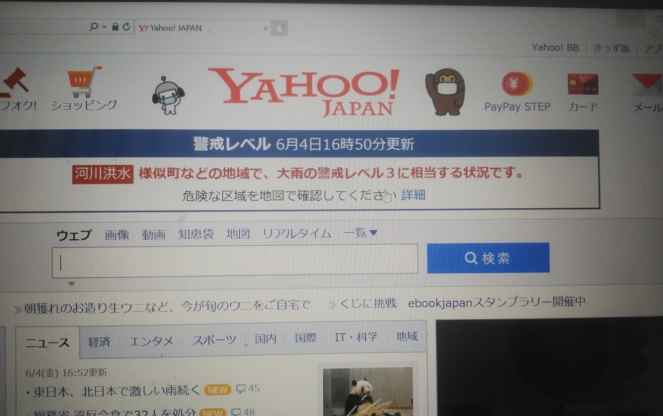Screen dimensions: 663x416
Task: Open the メール envelope icon
Action: 648,85
